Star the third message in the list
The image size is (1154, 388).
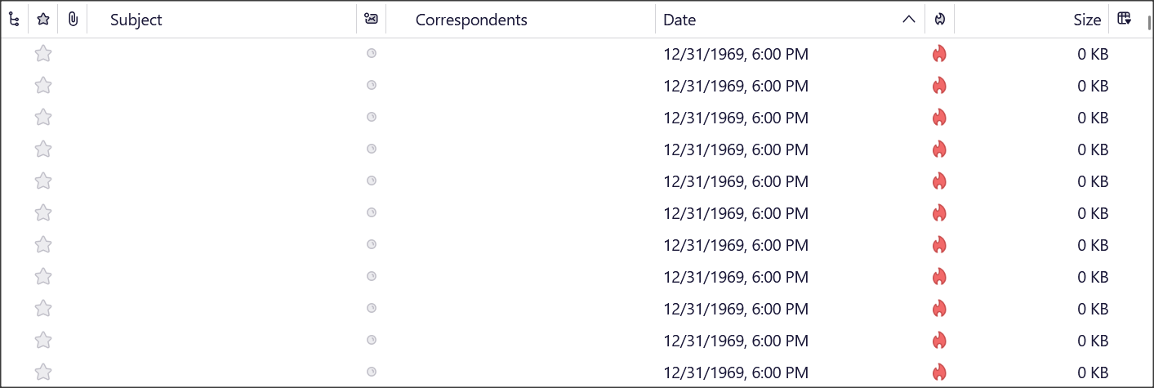[43, 118]
